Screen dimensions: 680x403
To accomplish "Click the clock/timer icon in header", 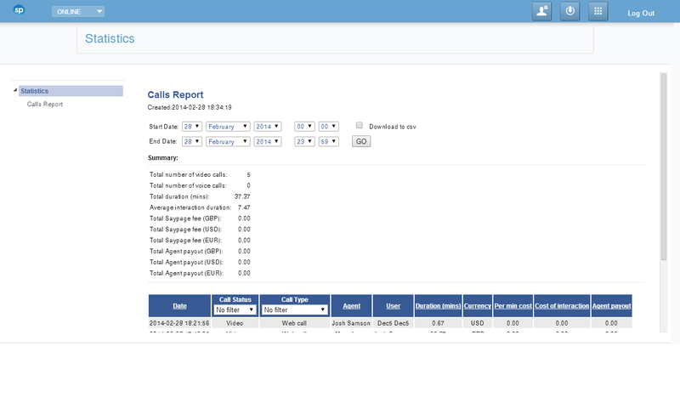I will (570, 12).
